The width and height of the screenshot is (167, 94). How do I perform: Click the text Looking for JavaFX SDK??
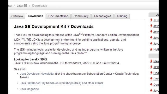click(x=31, y=59)
